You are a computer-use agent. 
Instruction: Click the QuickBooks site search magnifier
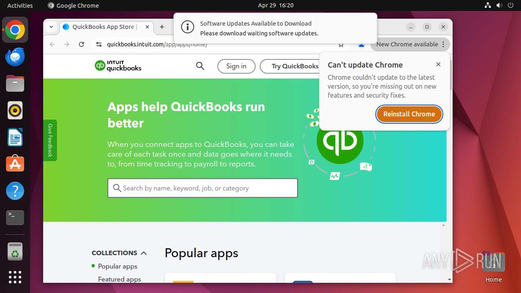pos(200,66)
